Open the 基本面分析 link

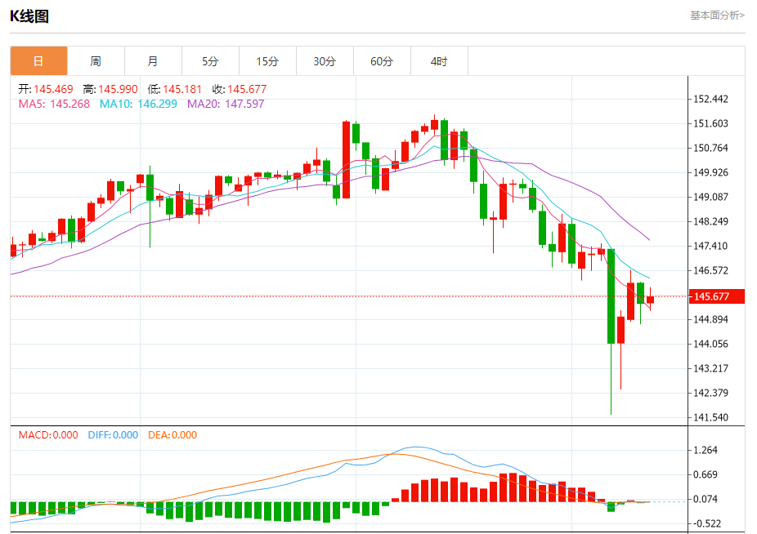click(x=717, y=16)
